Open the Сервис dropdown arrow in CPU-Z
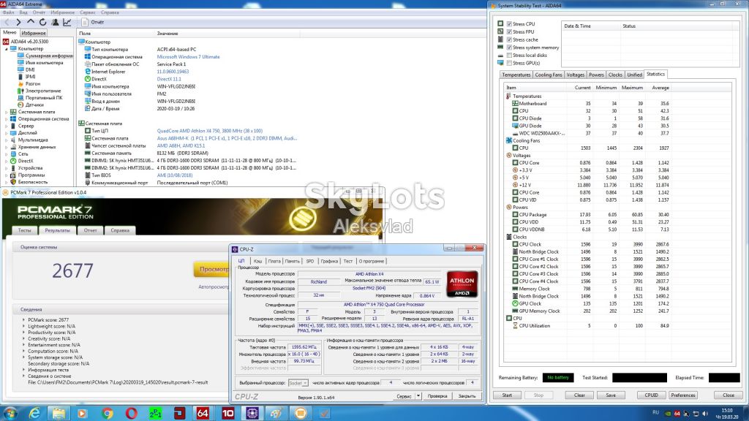Viewport: 749px width, 421px height. click(418, 395)
